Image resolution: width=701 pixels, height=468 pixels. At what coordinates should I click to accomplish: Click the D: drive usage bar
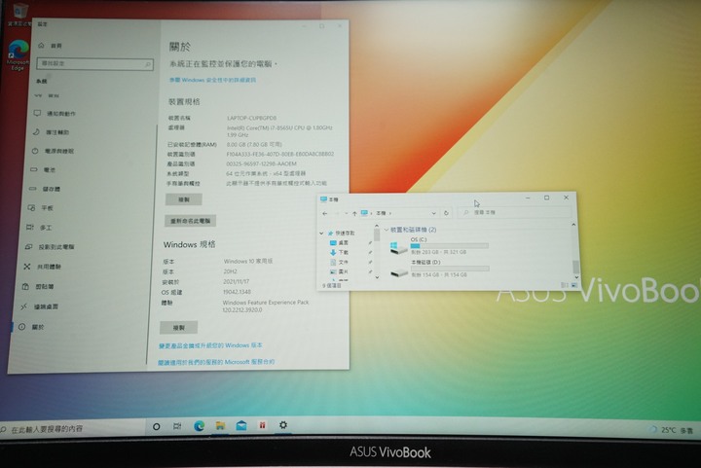450,269
